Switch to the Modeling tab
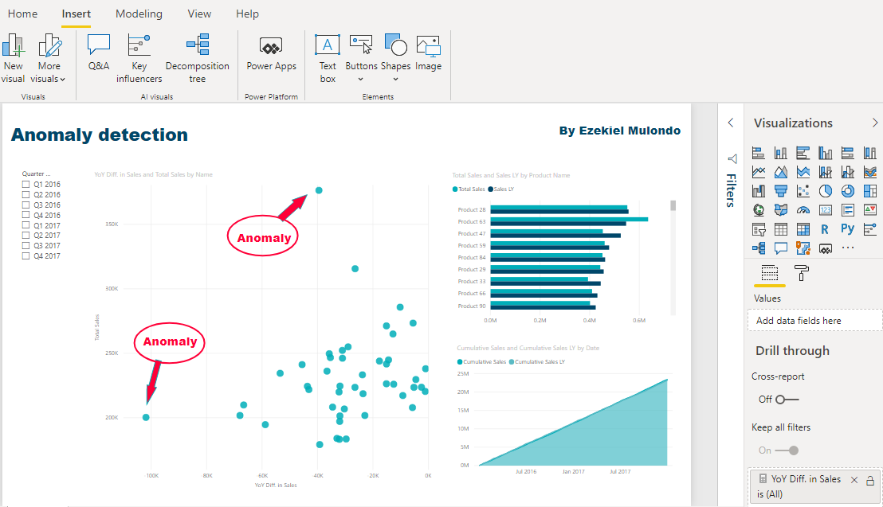883x507 pixels. (x=139, y=14)
